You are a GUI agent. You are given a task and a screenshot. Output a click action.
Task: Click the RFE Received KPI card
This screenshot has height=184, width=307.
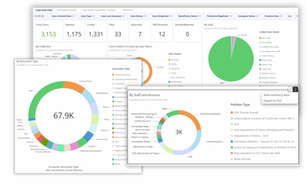coord(161,31)
